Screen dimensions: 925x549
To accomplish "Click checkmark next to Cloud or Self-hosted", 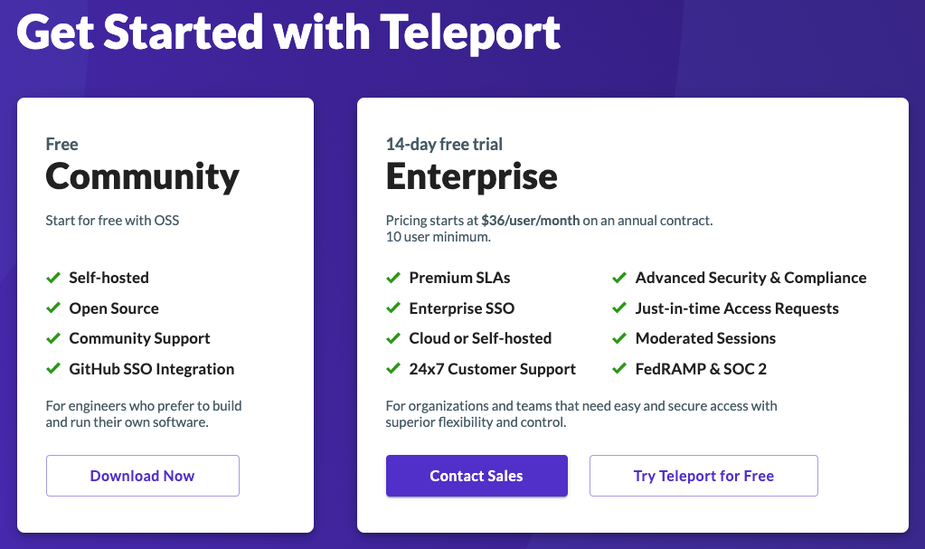I will [x=393, y=338].
